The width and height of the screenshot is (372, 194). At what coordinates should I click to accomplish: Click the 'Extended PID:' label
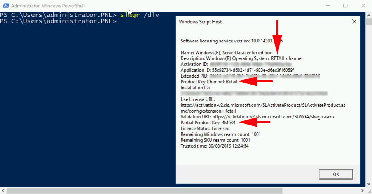tap(194, 76)
